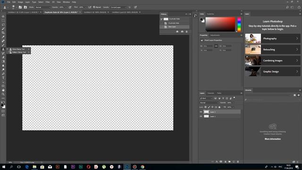The height and width of the screenshot is (170, 302).
Task: Switch to the Swatches tab
Action: (x=210, y=14)
